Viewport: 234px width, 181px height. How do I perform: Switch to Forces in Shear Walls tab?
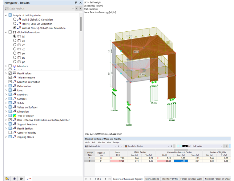[x=191, y=179]
